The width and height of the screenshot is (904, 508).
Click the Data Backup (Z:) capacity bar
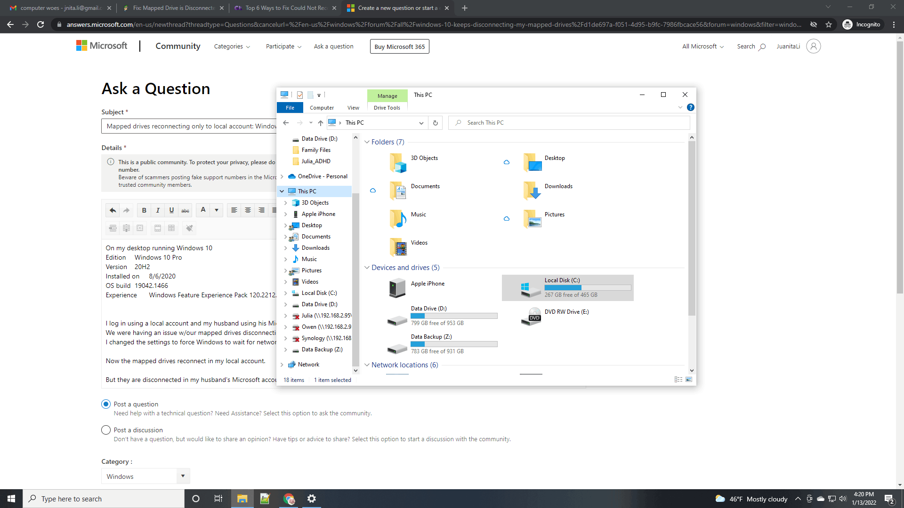454,344
